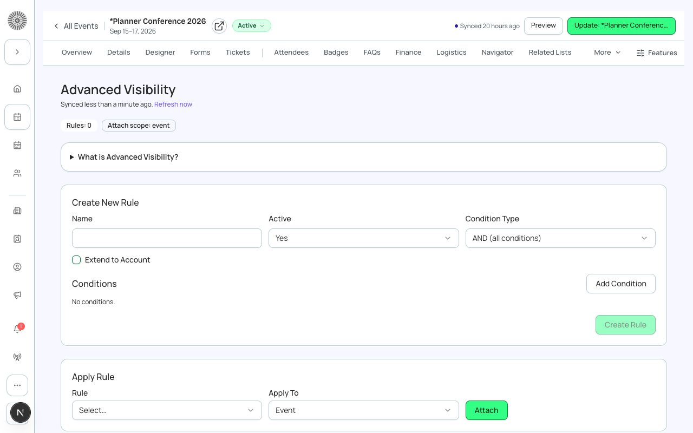This screenshot has height=433, width=693.
Task: Open event in new window icon
Action: point(219,26)
